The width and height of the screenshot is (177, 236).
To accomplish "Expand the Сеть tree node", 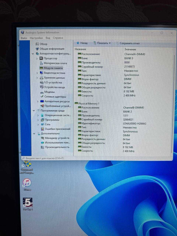I will coord(38,124).
